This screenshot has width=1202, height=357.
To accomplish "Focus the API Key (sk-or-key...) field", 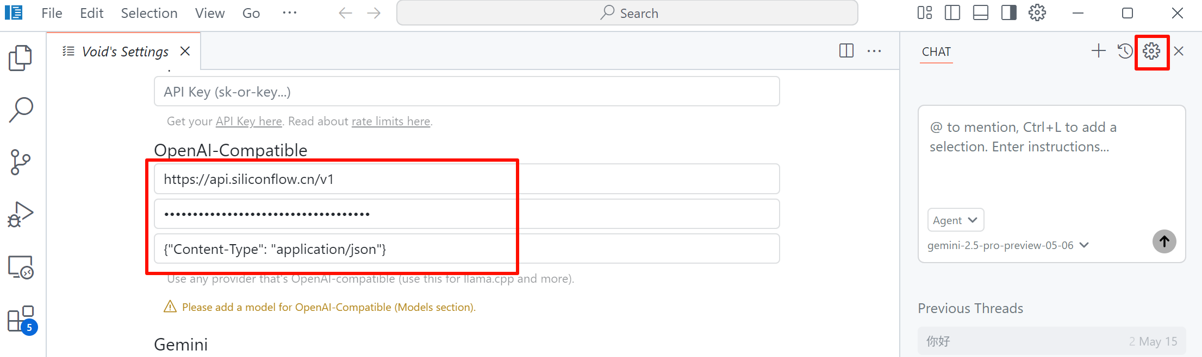I will (x=467, y=91).
